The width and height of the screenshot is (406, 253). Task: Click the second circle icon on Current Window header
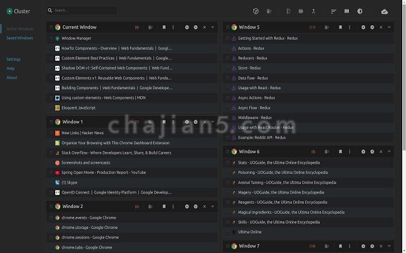[x=195, y=27]
